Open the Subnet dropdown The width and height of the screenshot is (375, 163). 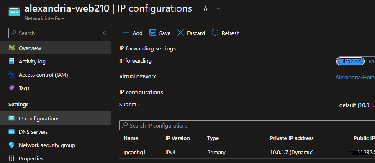(355, 105)
